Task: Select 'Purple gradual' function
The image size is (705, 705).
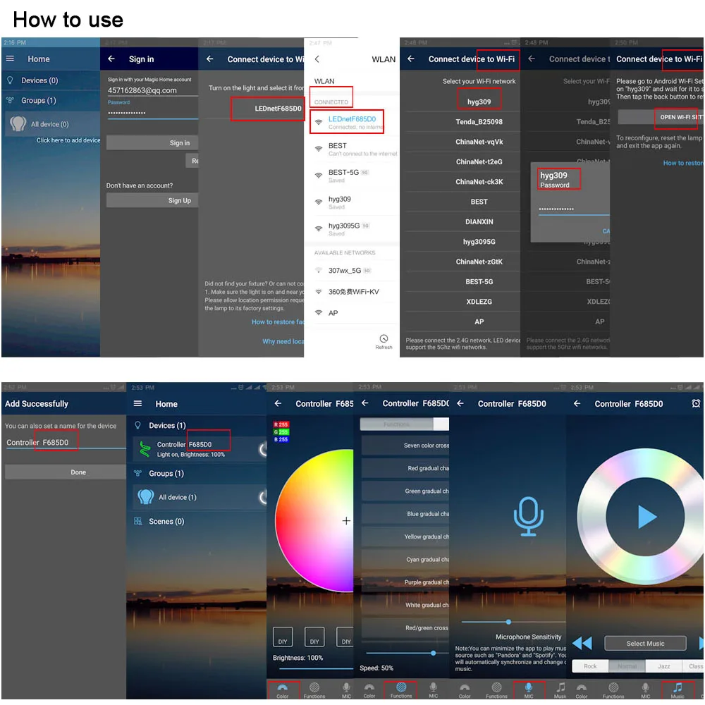Action: (x=405, y=582)
